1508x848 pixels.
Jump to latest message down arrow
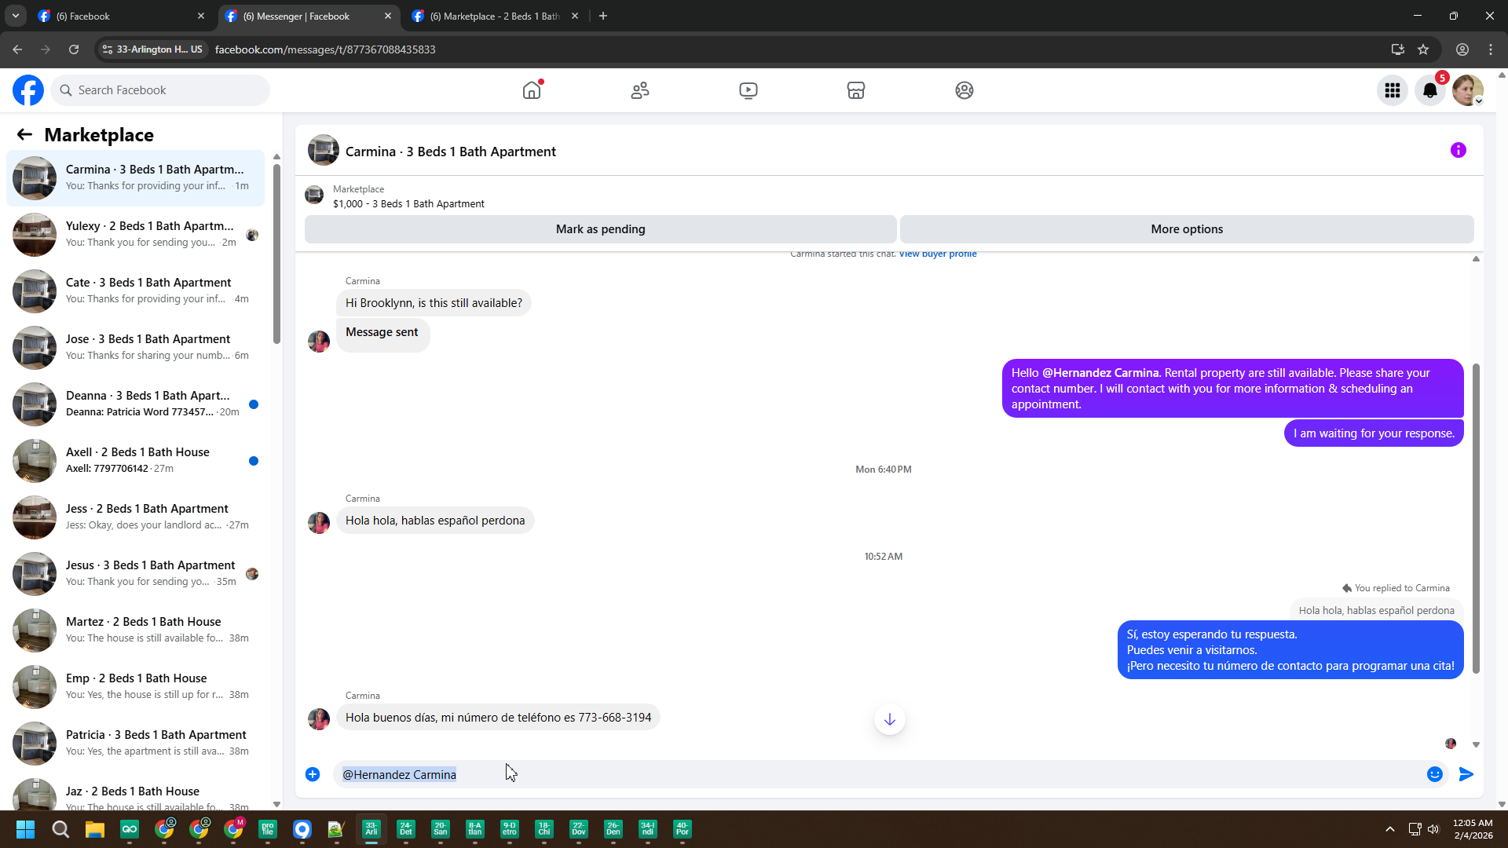pos(889,719)
